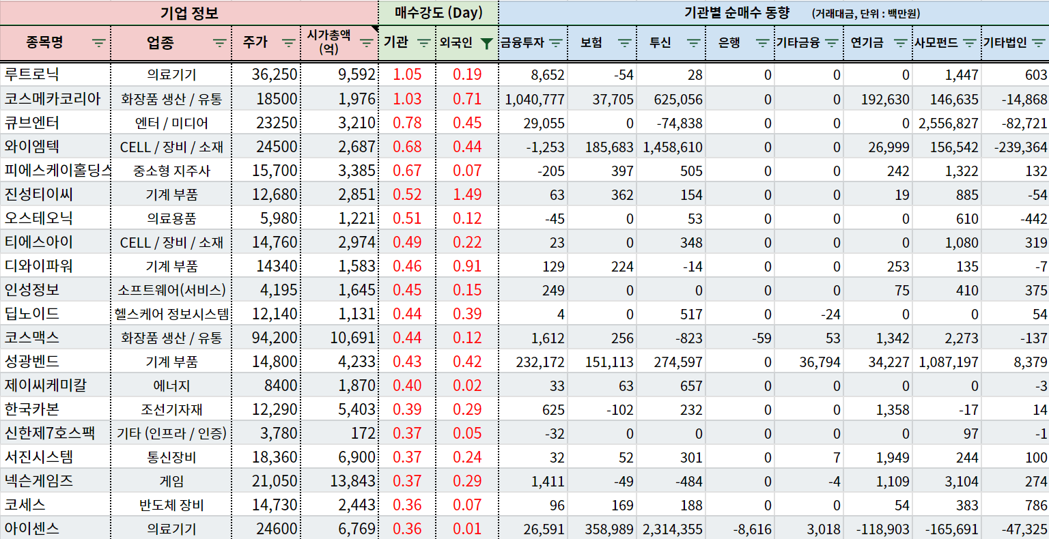The height and width of the screenshot is (539, 1049).
Task: Click the 서진시스템 stock name cell
Action: pos(55,456)
